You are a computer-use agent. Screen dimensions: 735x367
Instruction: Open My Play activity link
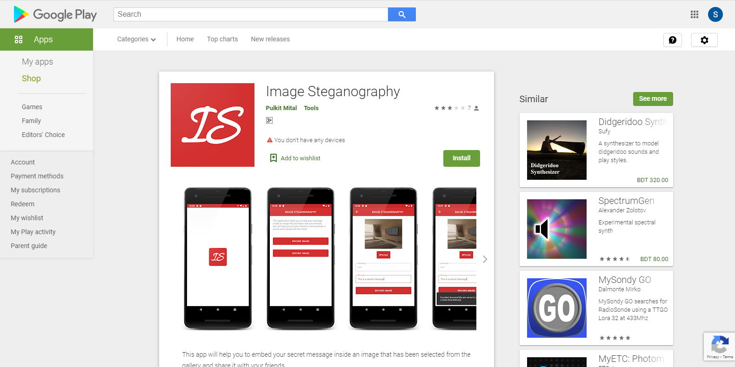coord(33,232)
